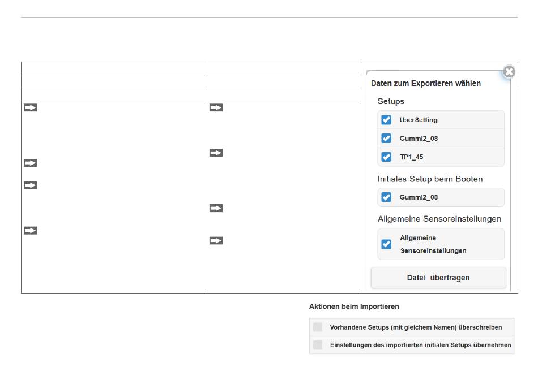Click the Vorhandene Setups überschreiben label text
The width and height of the screenshot is (538, 376).
[416, 327]
